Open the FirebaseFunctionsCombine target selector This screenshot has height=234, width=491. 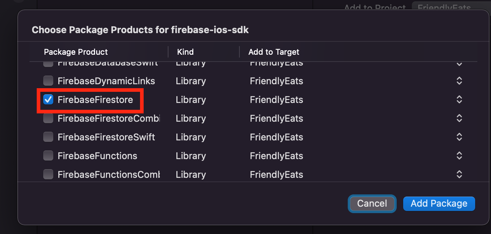(x=459, y=174)
